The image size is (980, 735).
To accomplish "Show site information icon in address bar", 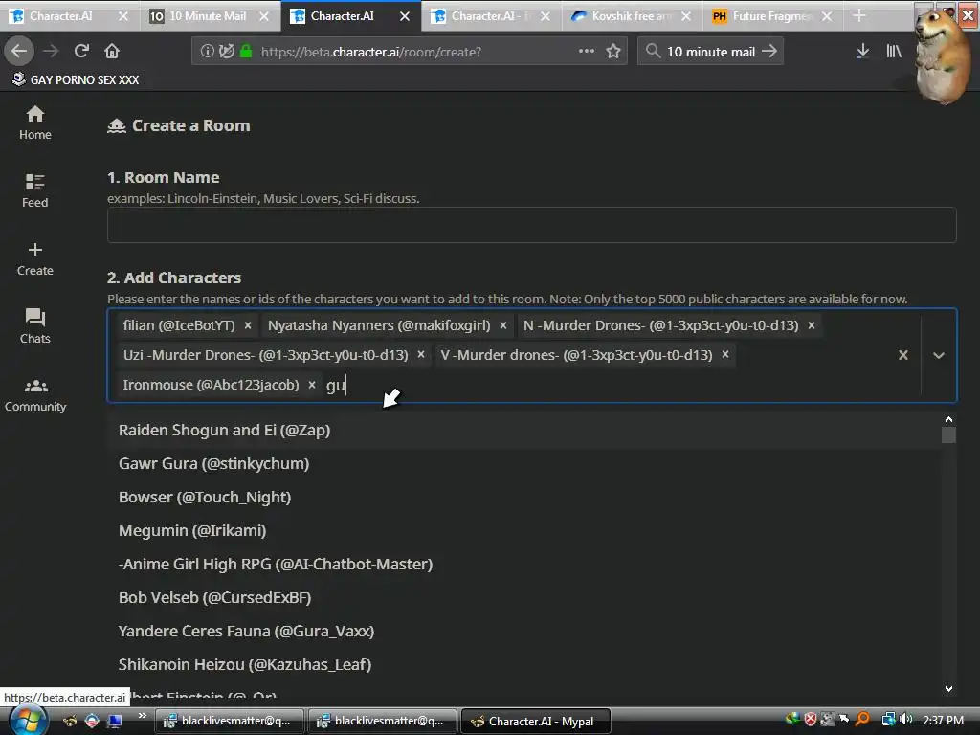I will [207, 52].
